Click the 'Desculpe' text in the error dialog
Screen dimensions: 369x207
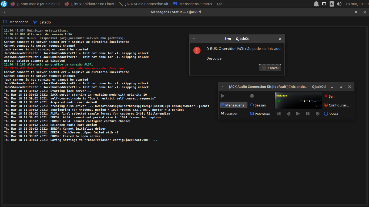click(214, 58)
